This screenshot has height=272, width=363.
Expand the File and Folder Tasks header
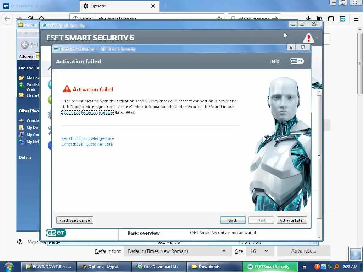pyautogui.click(x=29, y=68)
